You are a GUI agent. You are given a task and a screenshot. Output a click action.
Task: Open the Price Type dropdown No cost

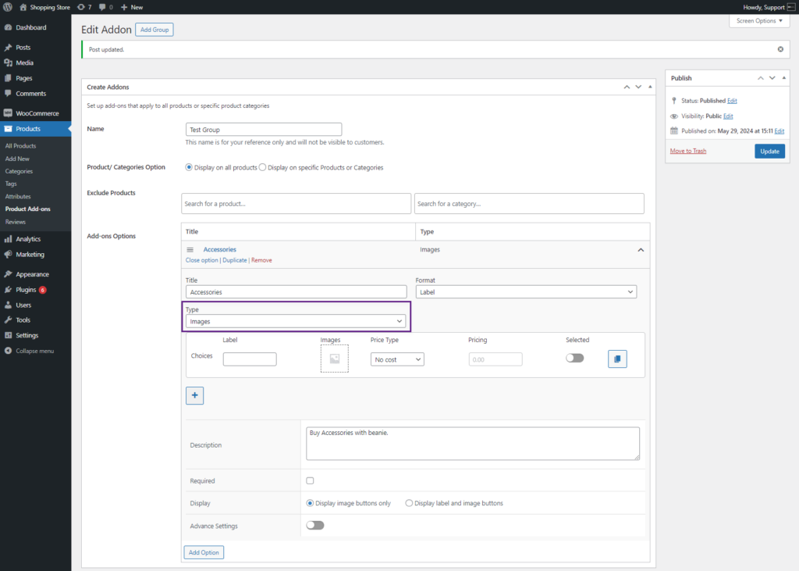coord(397,360)
